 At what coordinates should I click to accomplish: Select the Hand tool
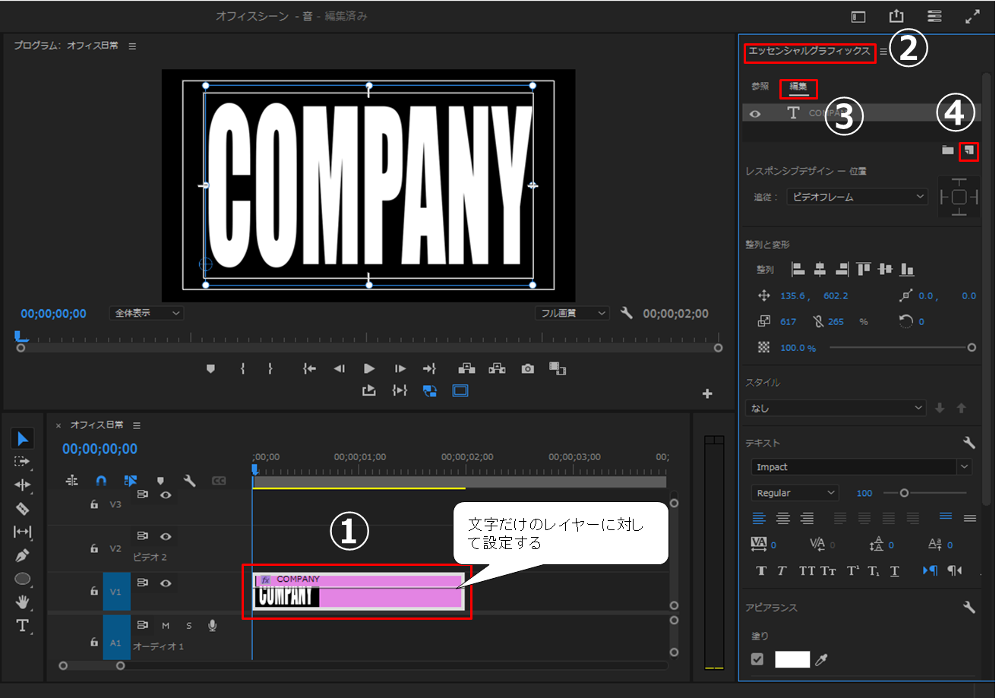22,602
